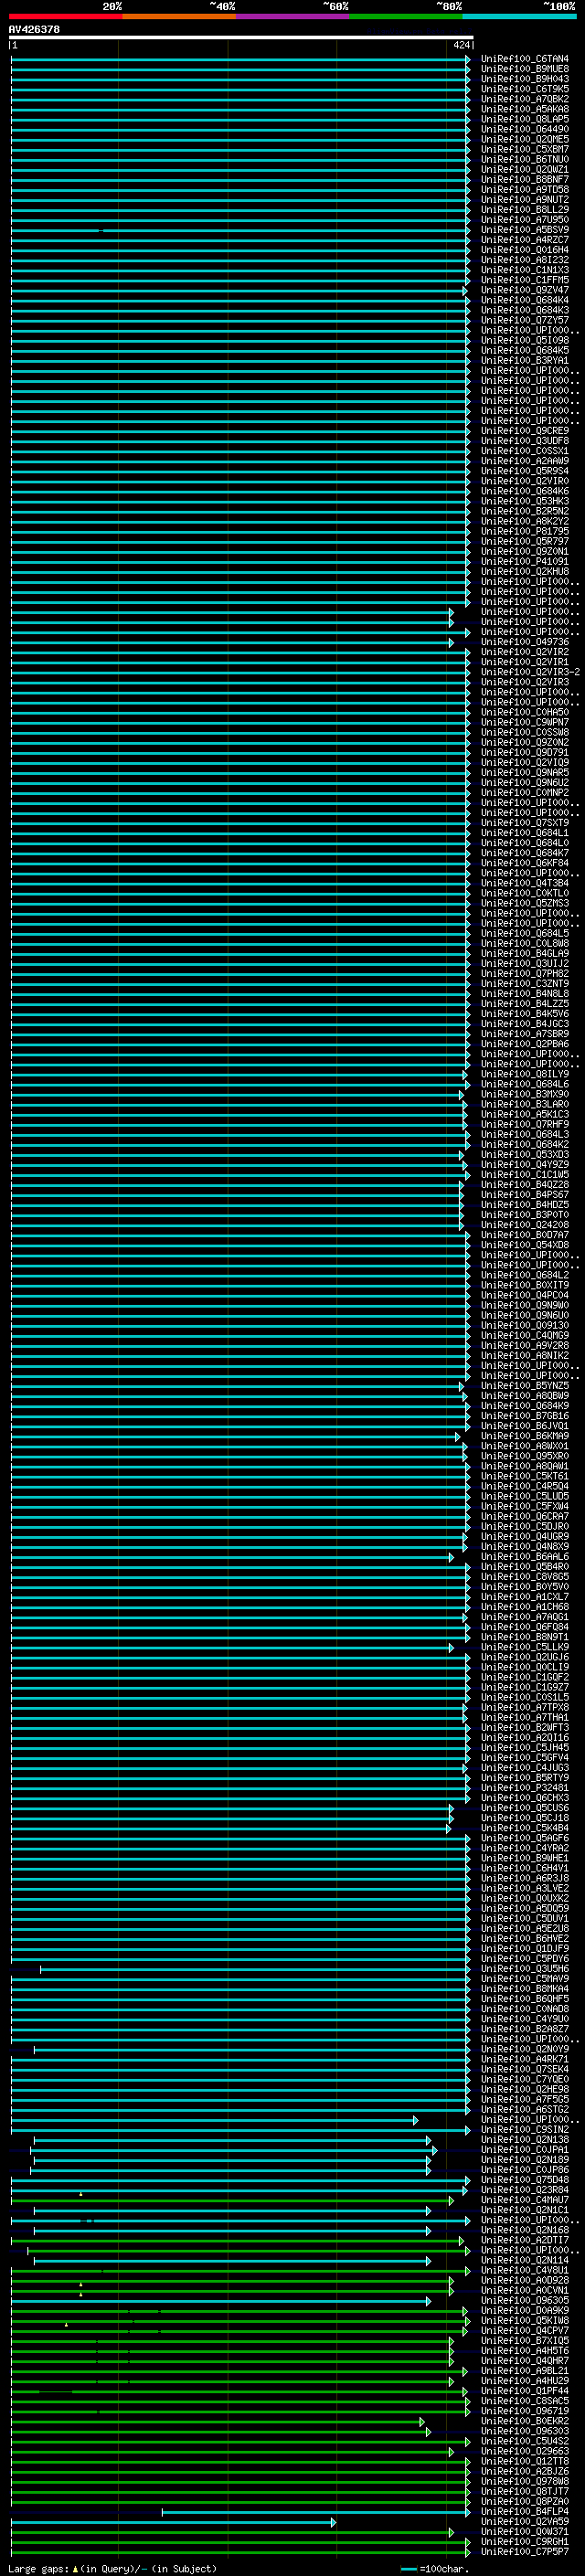Select the UniRef100_C9RGH1 label
This screenshot has width=585, height=2576.
[524, 2541]
